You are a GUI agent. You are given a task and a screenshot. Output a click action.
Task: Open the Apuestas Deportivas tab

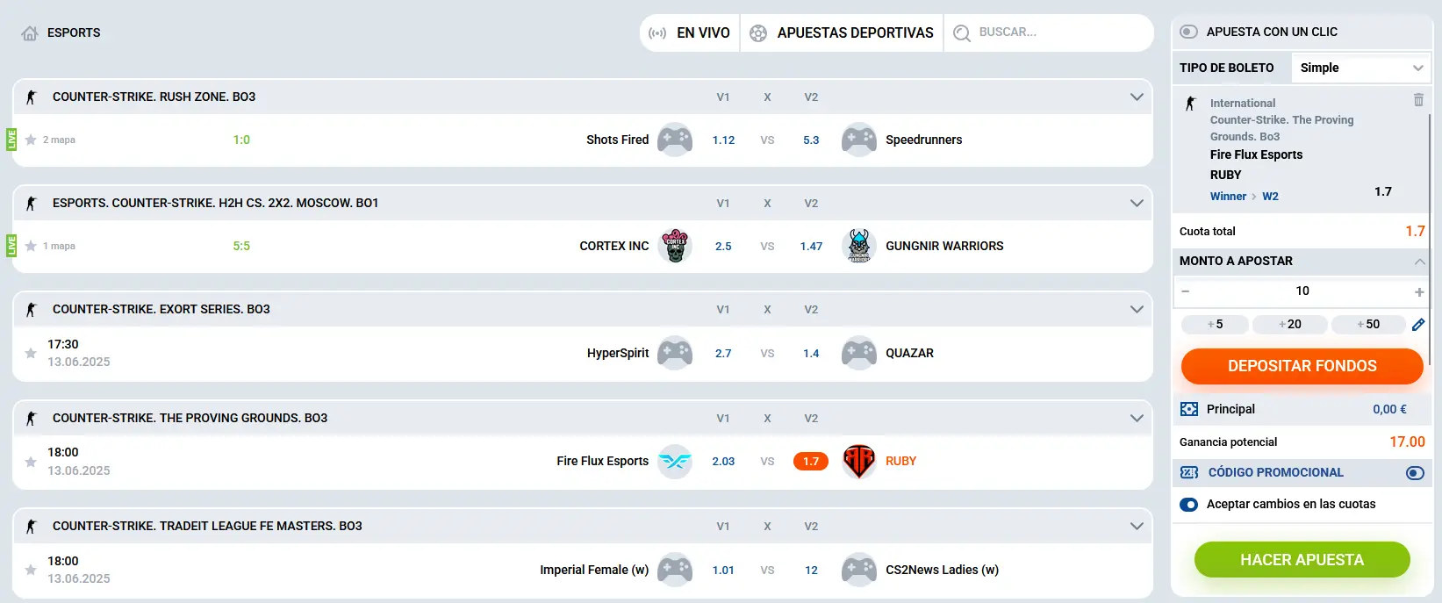[842, 33]
